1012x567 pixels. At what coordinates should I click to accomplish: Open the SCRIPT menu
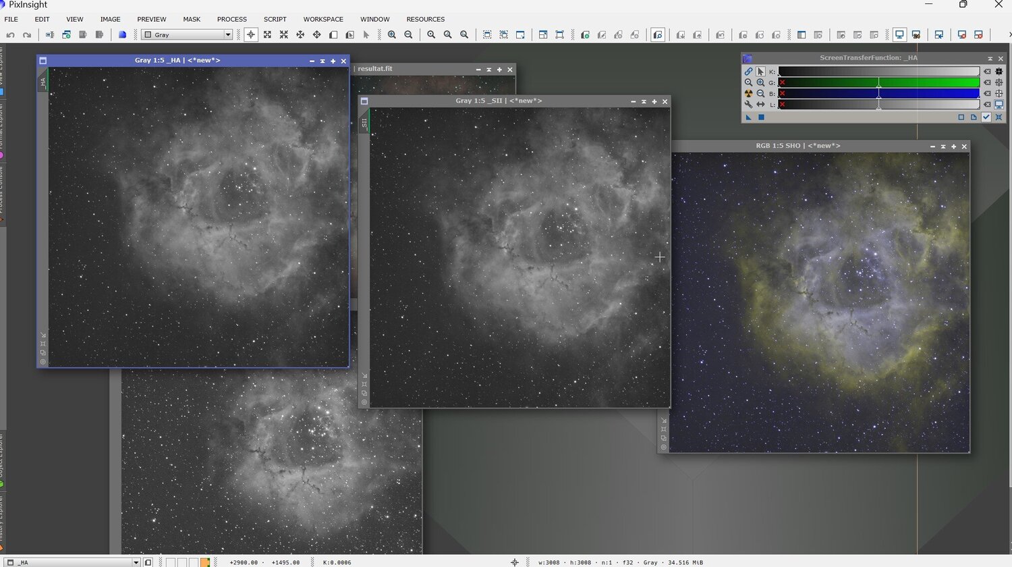(x=275, y=20)
